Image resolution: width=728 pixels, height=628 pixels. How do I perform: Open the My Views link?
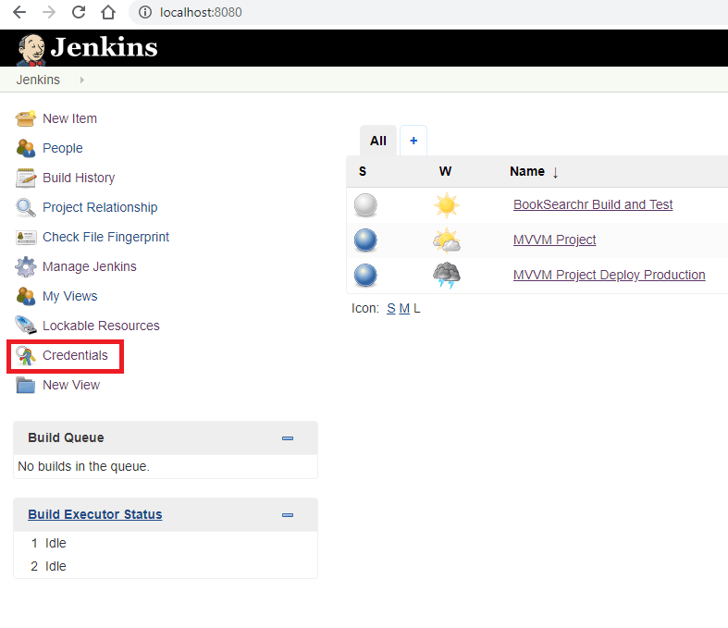[x=70, y=297]
